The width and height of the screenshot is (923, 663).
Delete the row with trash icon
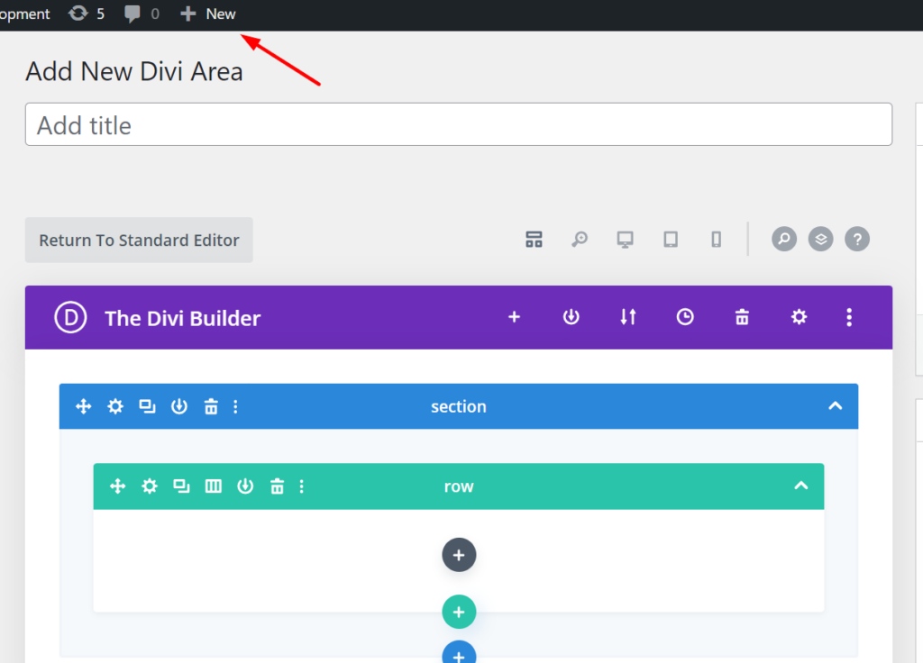click(x=277, y=486)
